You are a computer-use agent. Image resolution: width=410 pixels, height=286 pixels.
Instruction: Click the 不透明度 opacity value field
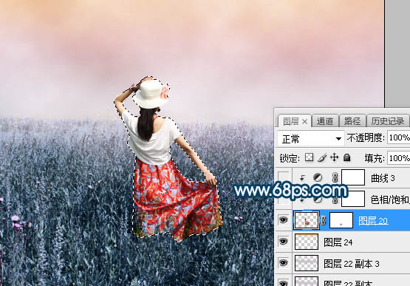coord(398,137)
